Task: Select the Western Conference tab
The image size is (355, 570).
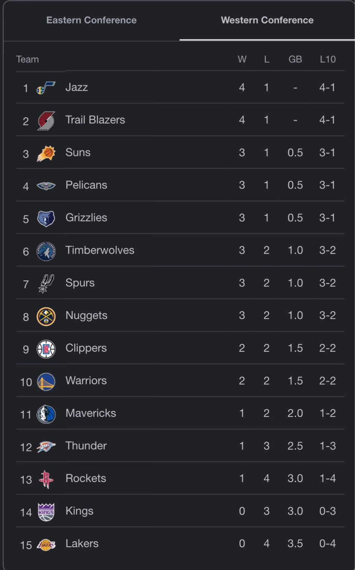Action: pyautogui.click(x=267, y=20)
